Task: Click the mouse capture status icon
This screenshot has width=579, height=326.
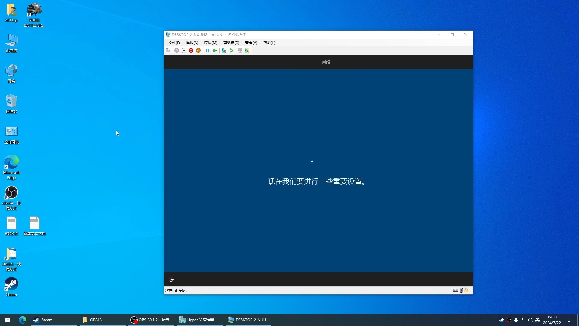Action: pos(461,290)
